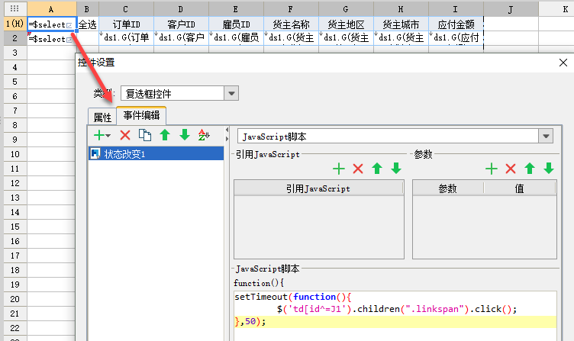This screenshot has height=341, width=574.
Task: Select the 雇员ID header cell
Action: pyautogui.click(x=236, y=24)
